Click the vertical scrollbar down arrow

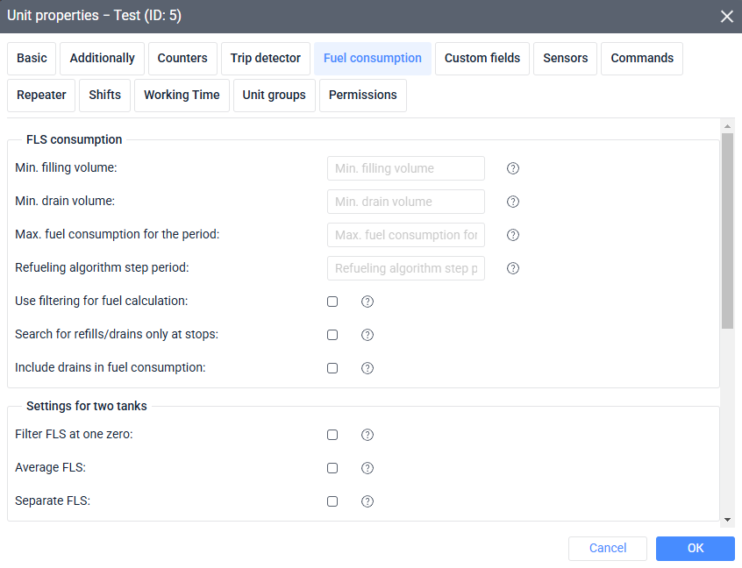click(726, 520)
